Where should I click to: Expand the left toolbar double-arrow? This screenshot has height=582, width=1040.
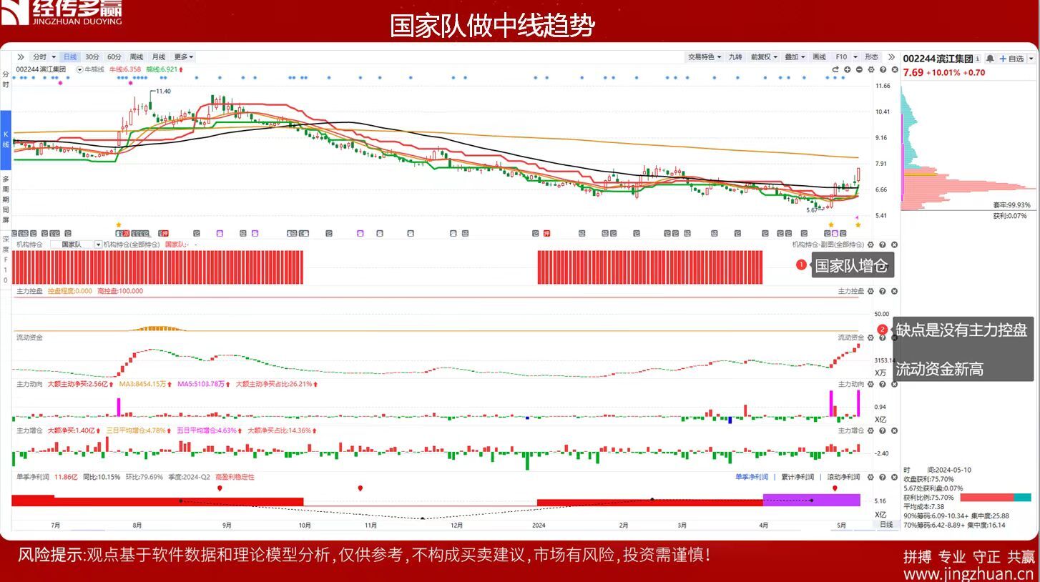[x=21, y=56]
